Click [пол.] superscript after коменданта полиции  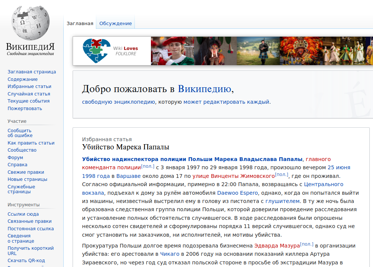pyautogui.click(x=148, y=166)
